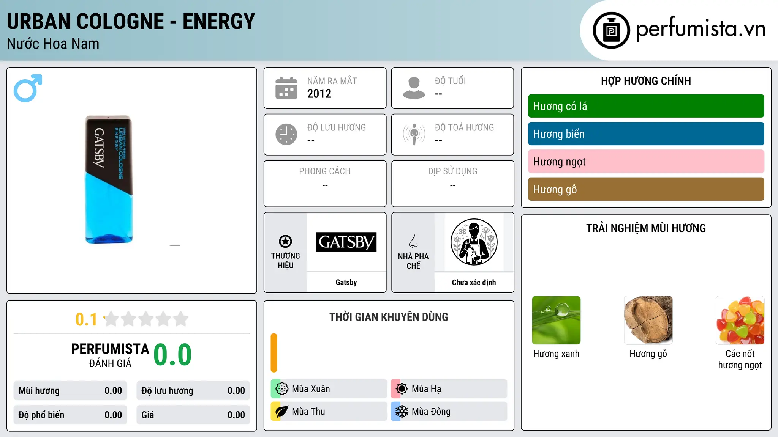The height and width of the screenshot is (437, 778).
Task: Select the Mùa Đông season label
Action: pos(431,412)
